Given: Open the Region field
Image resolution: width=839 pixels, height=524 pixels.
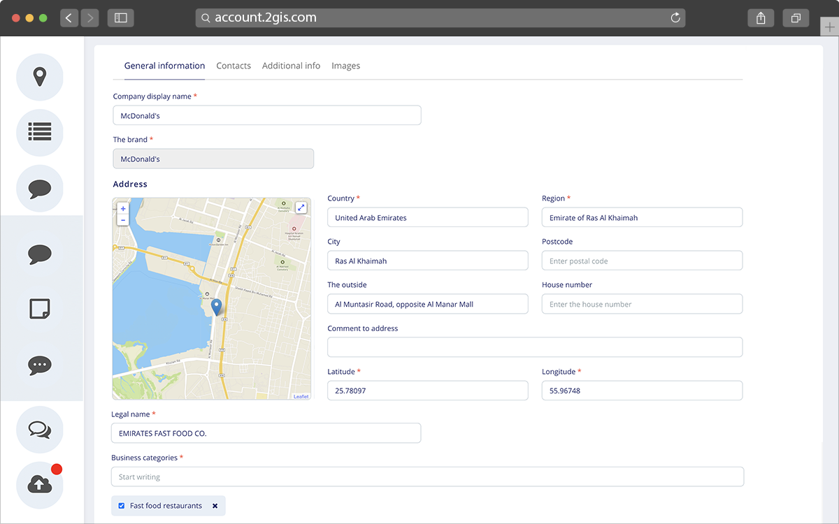Looking at the screenshot, I should click(642, 217).
